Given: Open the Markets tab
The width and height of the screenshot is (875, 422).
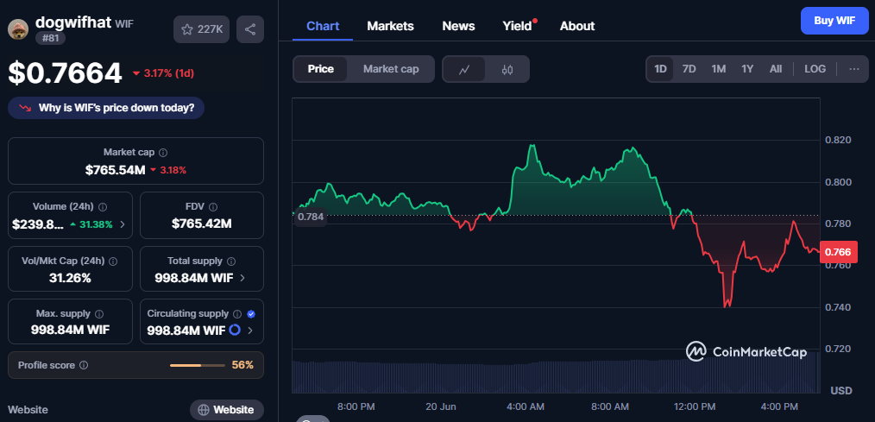Looking at the screenshot, I should coord(390,26).
